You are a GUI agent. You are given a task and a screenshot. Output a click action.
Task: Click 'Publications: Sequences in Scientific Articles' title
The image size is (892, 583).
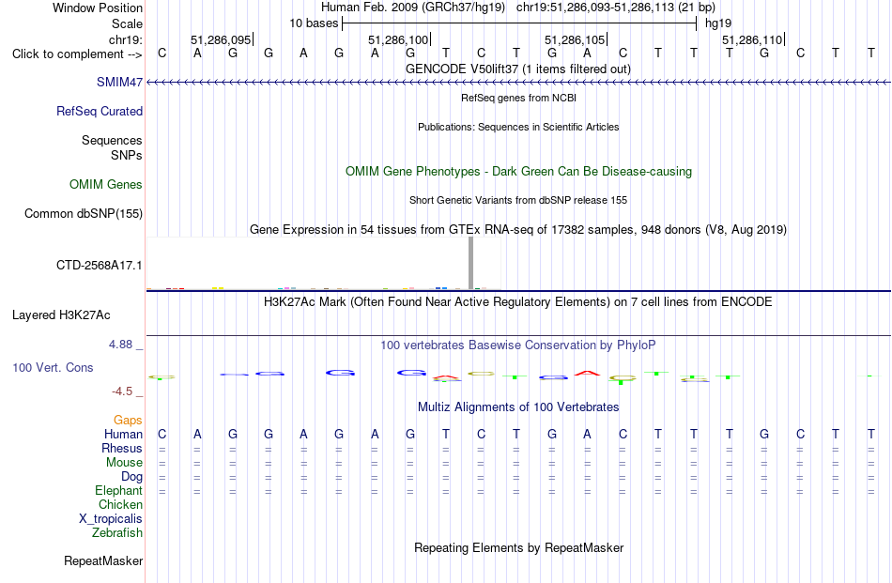(x=518, y=127)
